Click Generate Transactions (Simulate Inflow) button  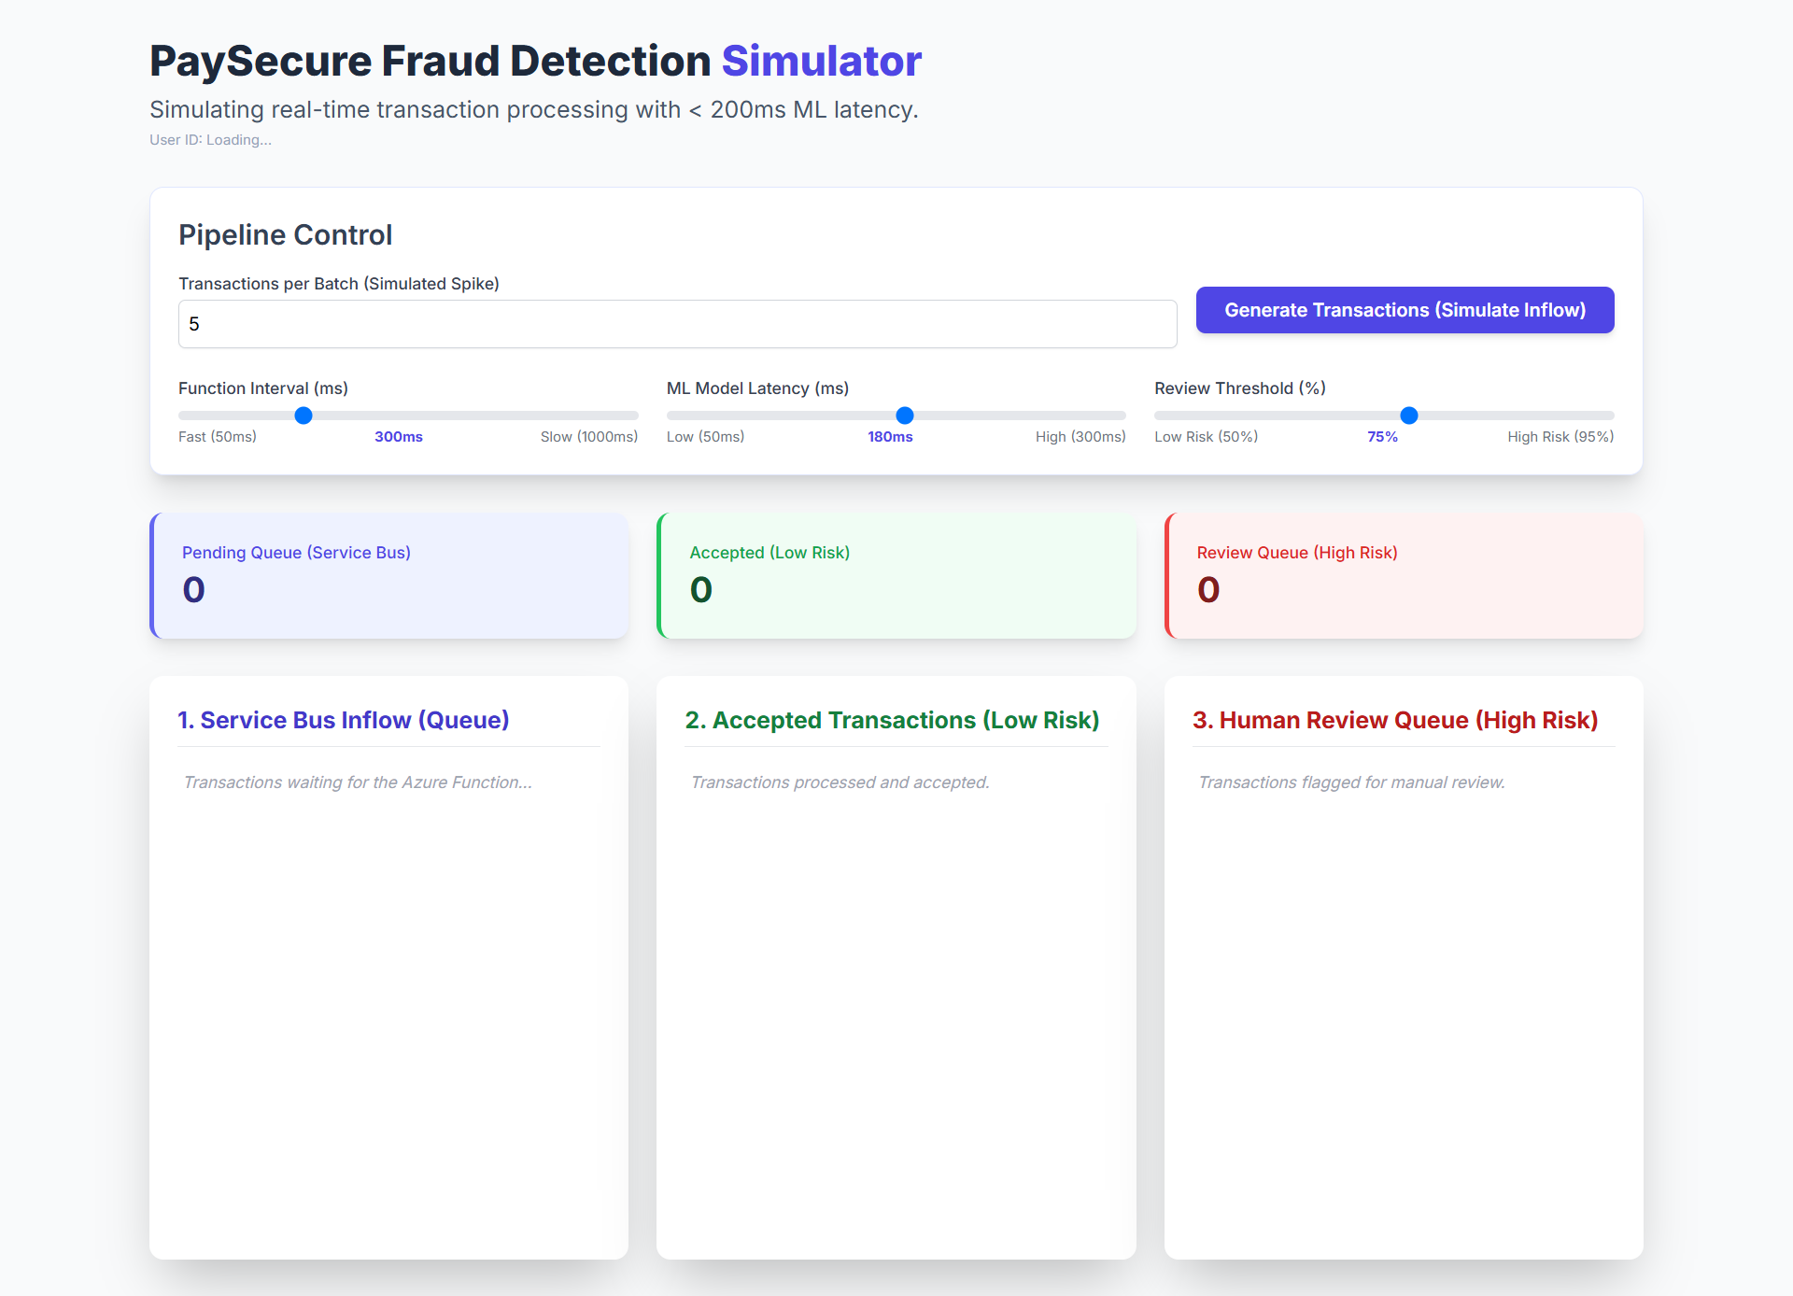coord(1405,310)
